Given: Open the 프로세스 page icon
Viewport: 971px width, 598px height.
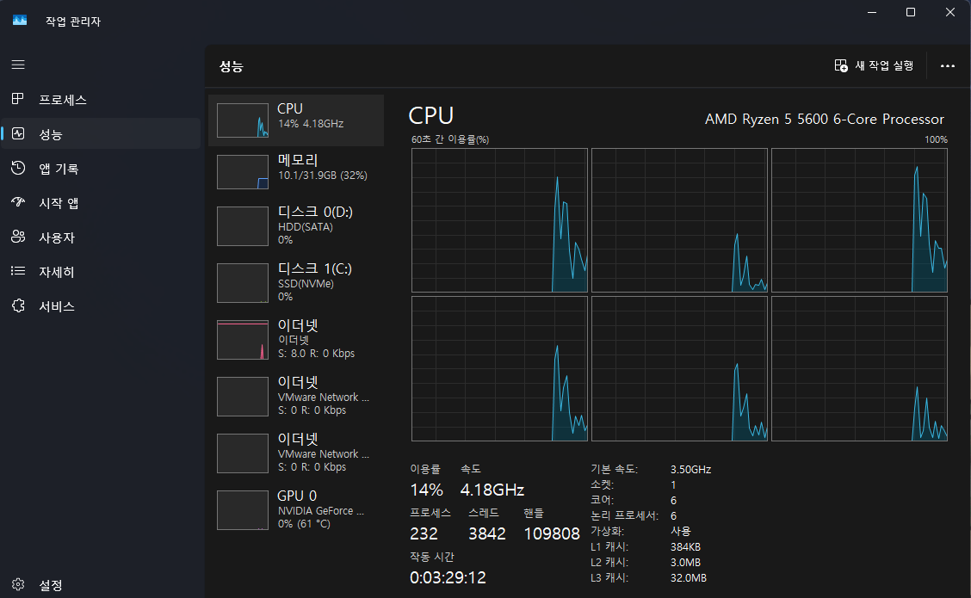Looking at the screenshot, I should coord(18,99).
